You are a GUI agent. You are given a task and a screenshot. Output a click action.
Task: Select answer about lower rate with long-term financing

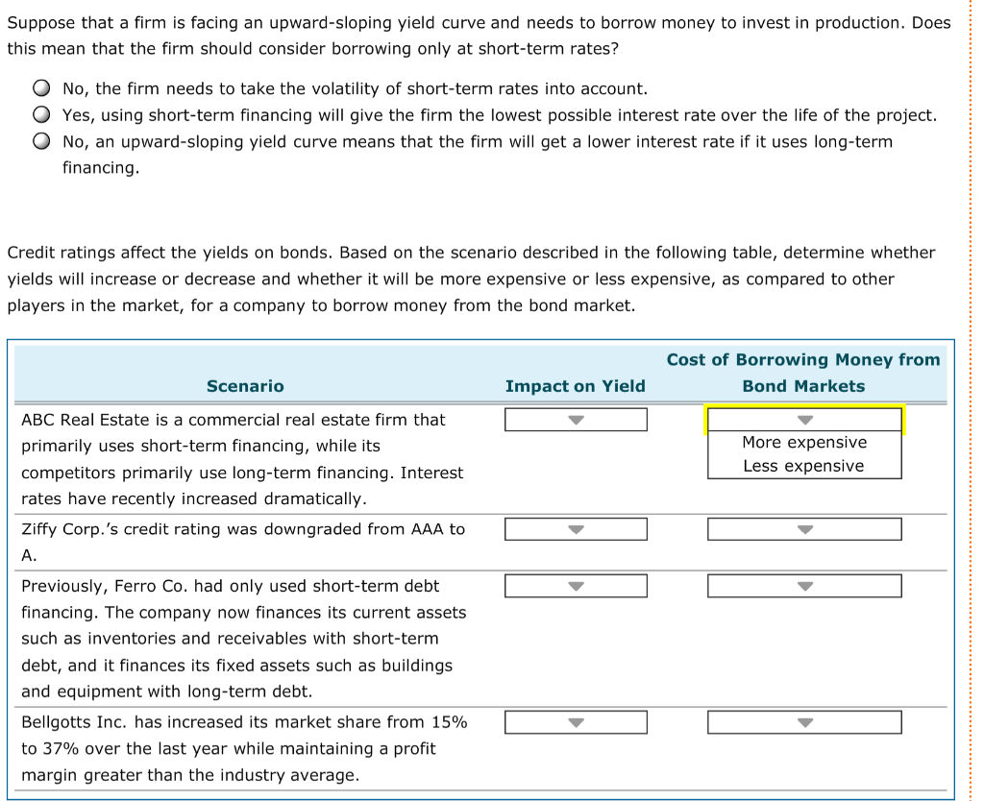pos(41,141)
